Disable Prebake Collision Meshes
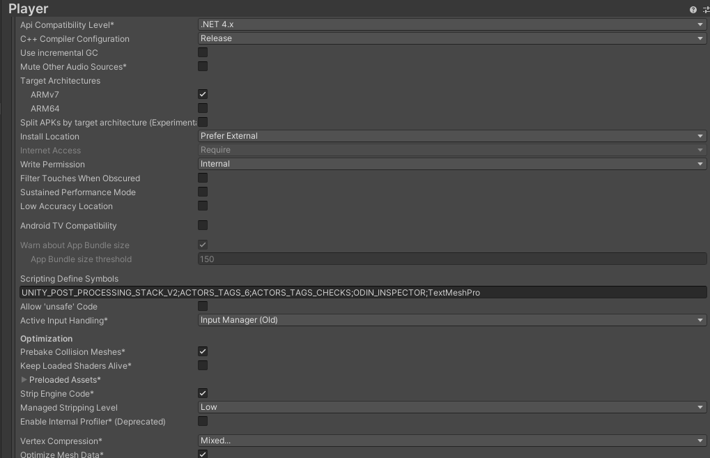This screenshot has height=458, width=710. pyautogui.click(x=202, y=351)
